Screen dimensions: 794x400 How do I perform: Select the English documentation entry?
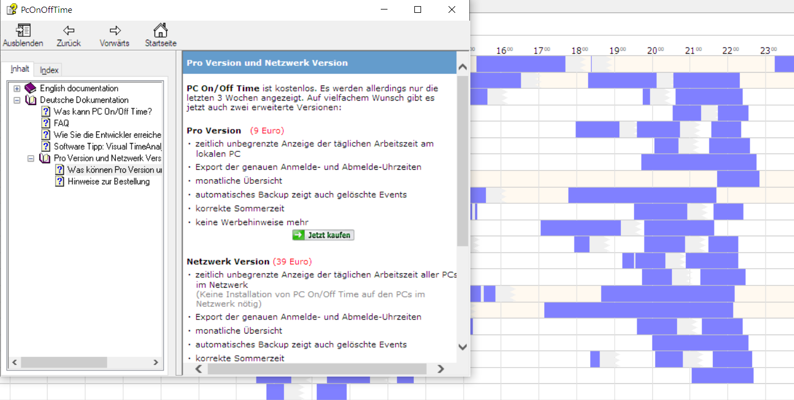[x=79, y=88]
